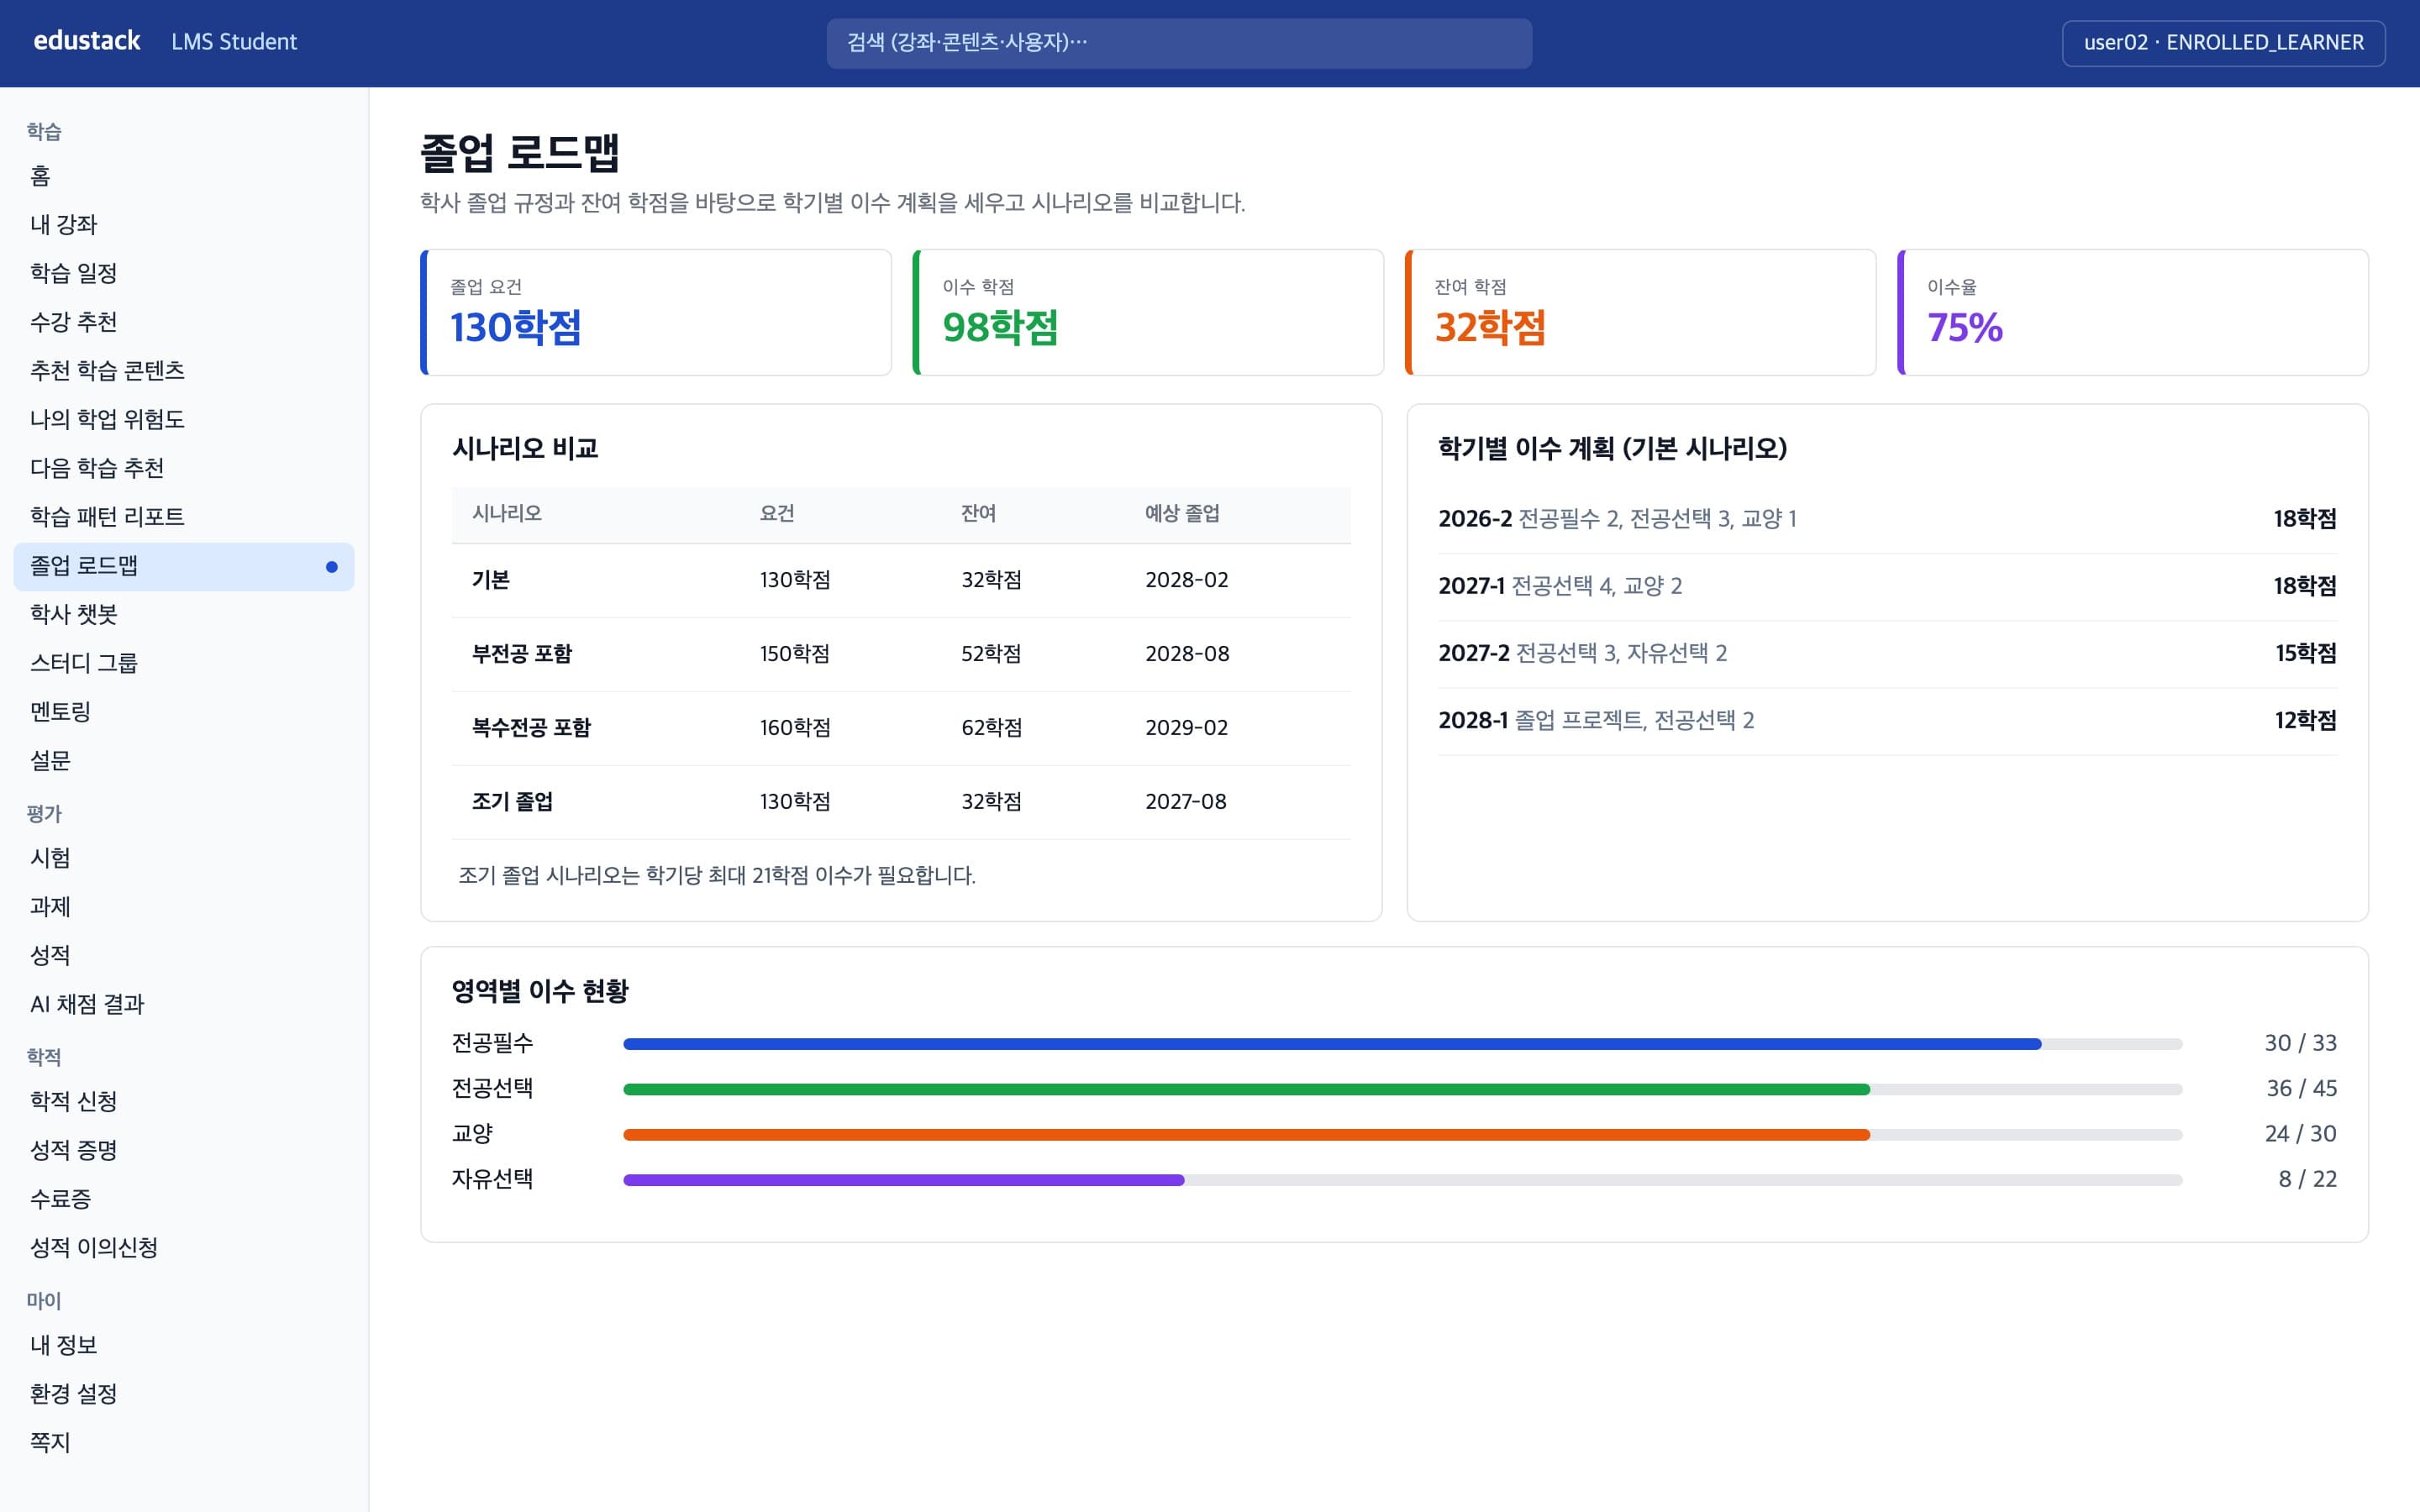Open 수료증 in sidebar

[184, 1199]
